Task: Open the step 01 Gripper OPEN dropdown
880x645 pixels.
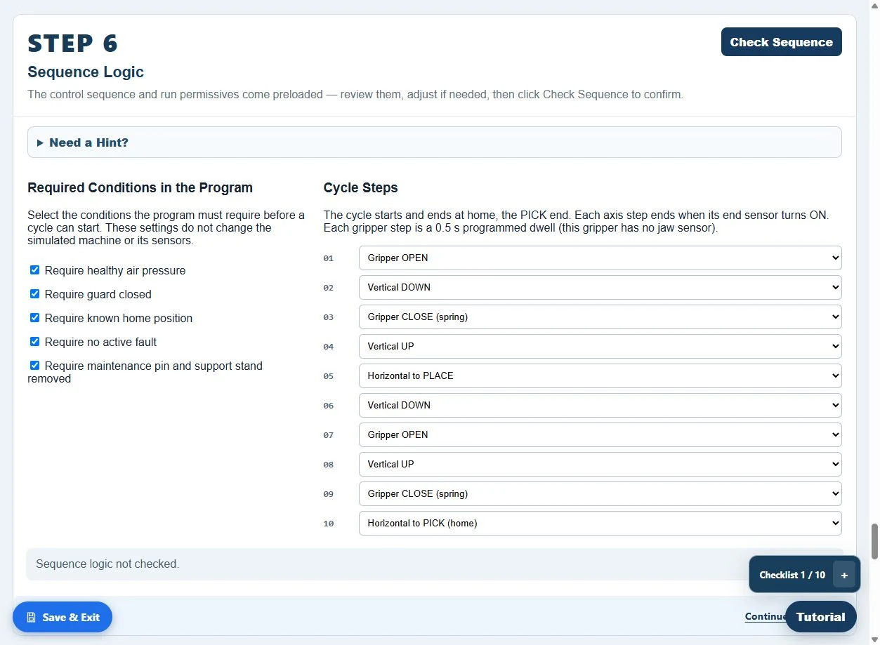Action: (600, 258)
